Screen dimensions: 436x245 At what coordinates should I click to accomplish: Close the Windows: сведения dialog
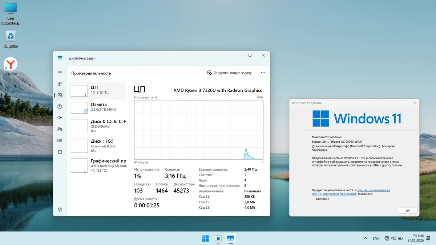[x=415, y=103]
